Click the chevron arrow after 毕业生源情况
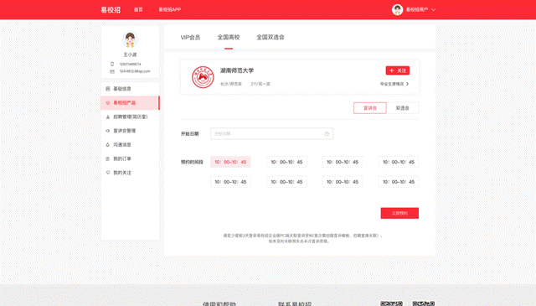Screen dimensions: 536x306 click(407, 84)
